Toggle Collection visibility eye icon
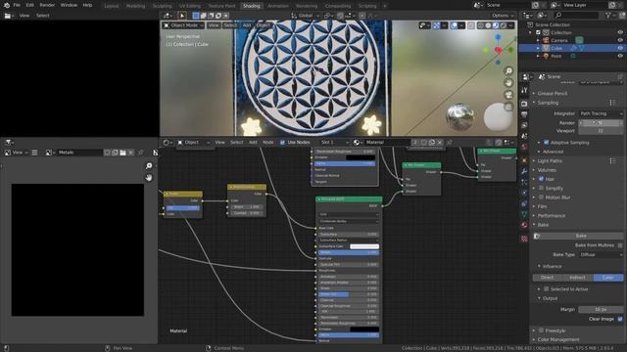The image size is (627, 352). [620, 32]
